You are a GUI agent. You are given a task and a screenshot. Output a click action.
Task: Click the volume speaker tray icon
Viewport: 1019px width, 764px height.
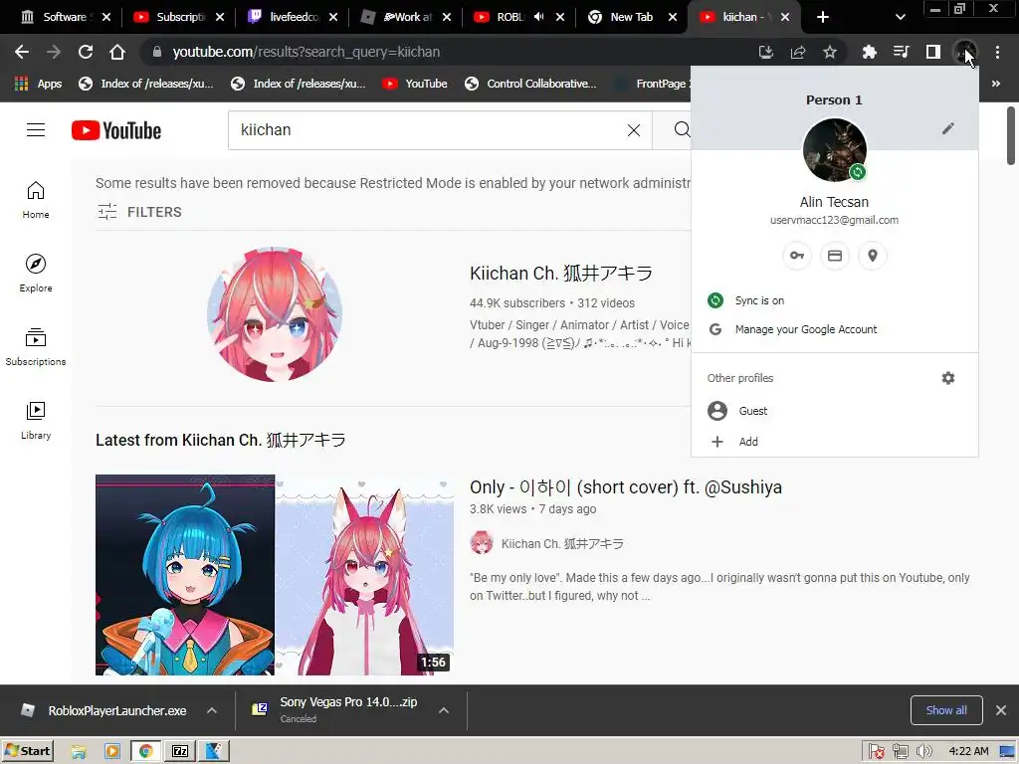click(924, 752)
